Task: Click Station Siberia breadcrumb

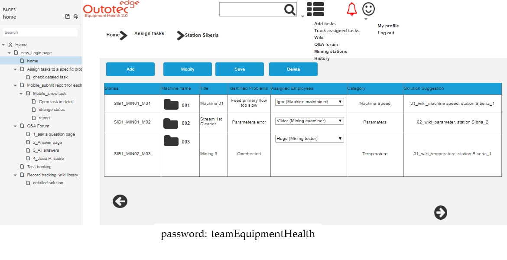Action: (202, 35)
